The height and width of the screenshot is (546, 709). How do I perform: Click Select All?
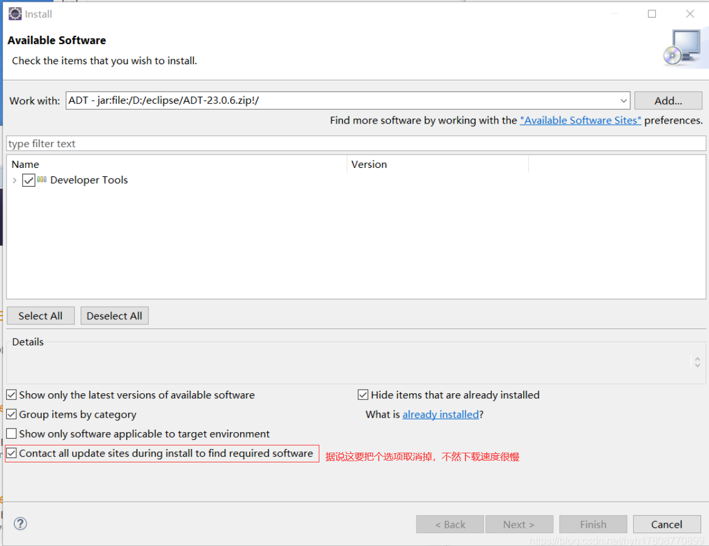point(40,316)
